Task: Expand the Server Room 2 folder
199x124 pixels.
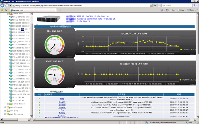Action: (x=8, y=104)
